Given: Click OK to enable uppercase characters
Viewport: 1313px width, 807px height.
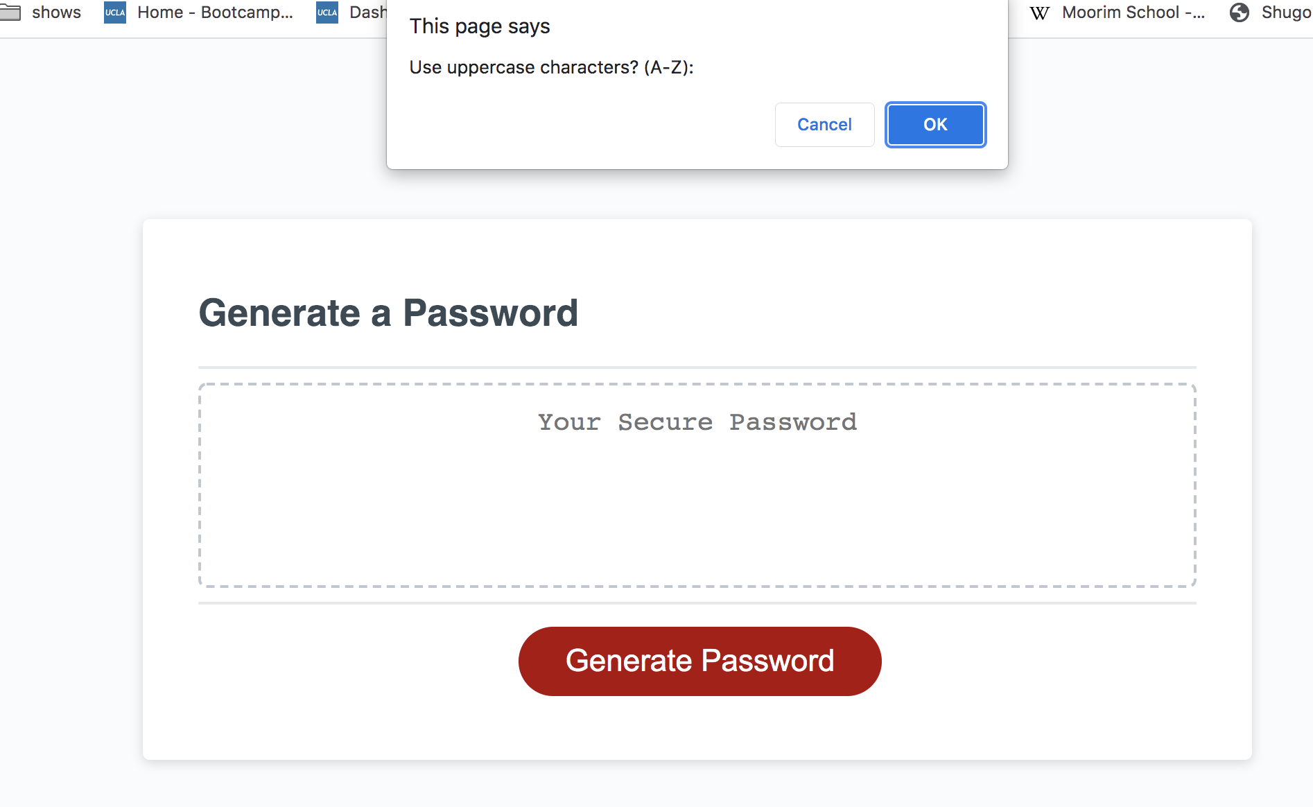Looking at the screenshot, I should click(x=934, y=124).
